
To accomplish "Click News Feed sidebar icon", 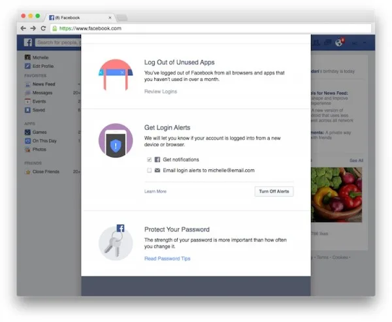I will 27,84.
